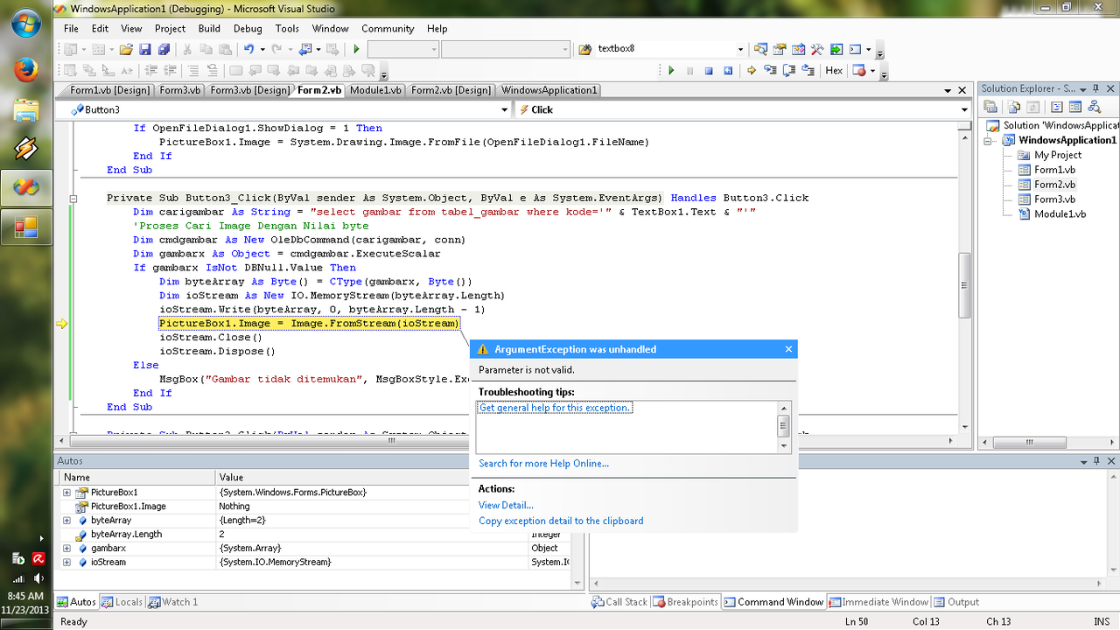Viewport: 1120px width, 630px height.
Task: Open the Tools menu
Action: coord(287,28)
